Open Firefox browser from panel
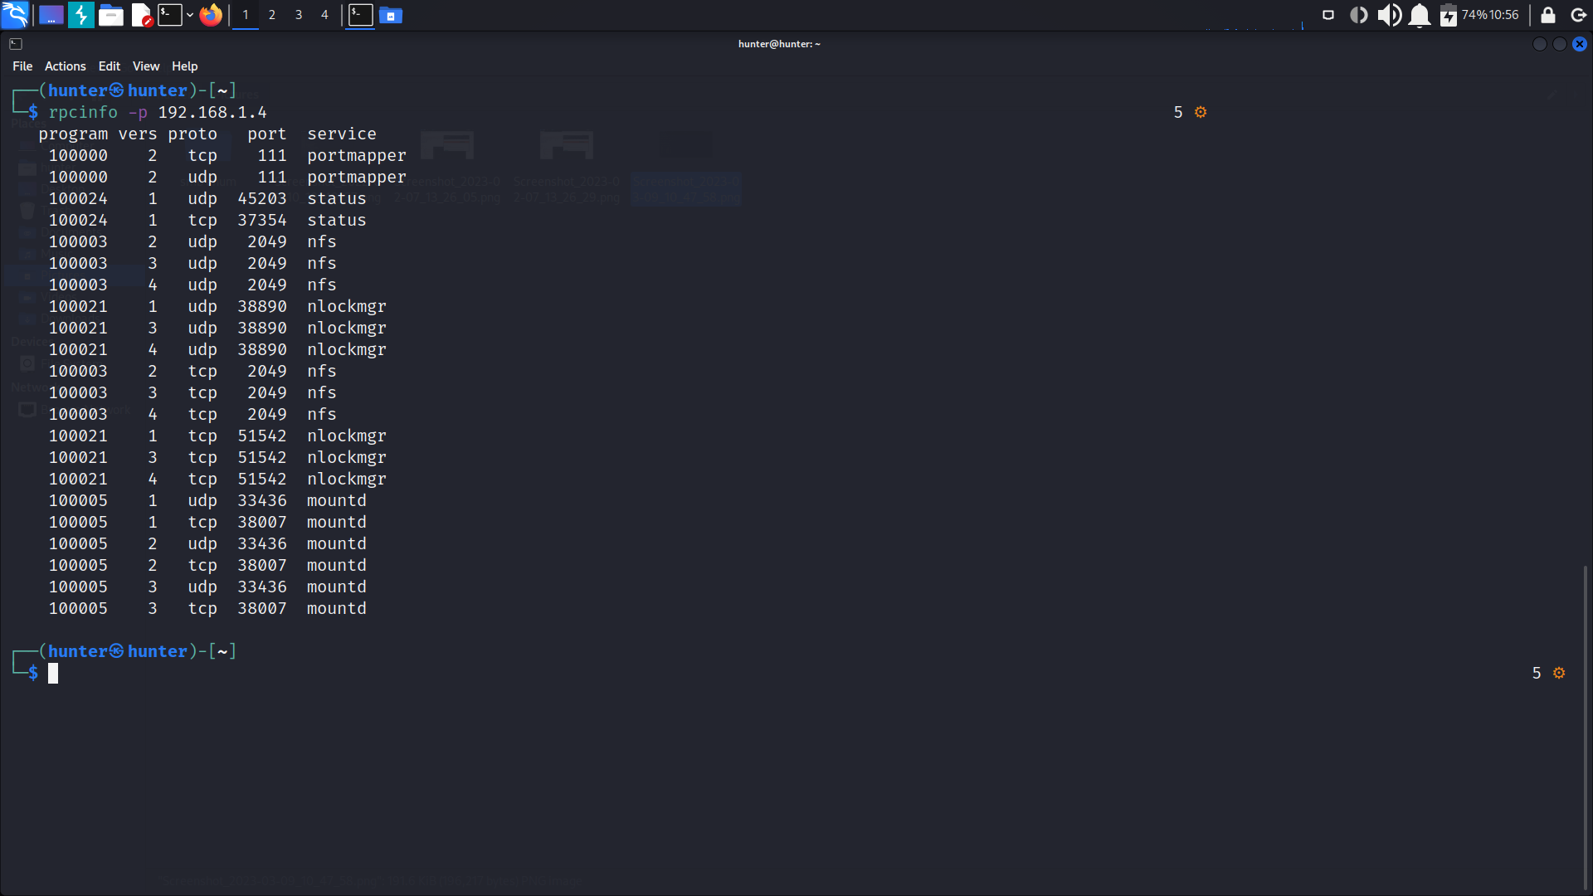The width and height of the screenshot is (1593, 896). 211,15
